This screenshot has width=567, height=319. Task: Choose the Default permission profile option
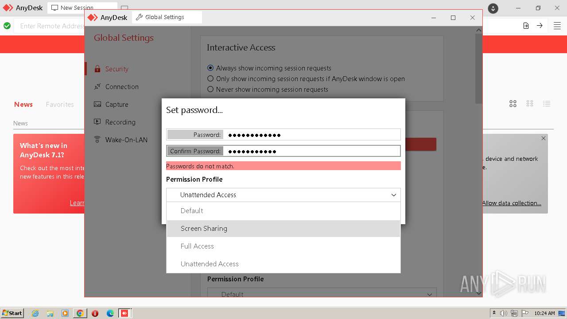pos(283,211)
